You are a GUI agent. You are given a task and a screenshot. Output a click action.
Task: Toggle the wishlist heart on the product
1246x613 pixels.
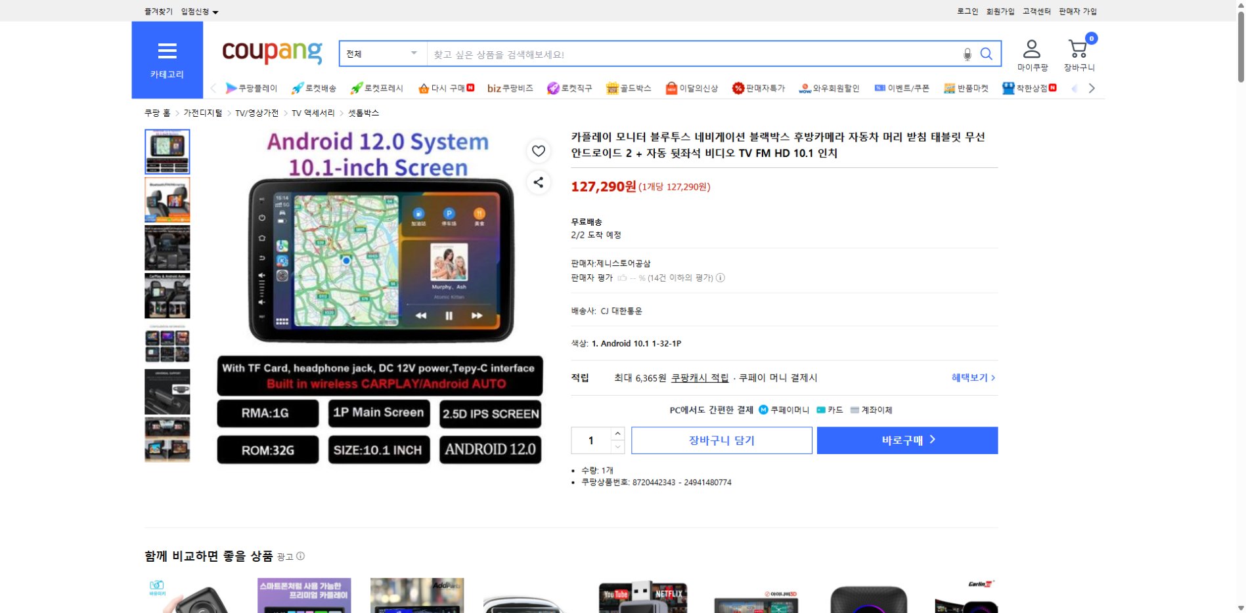[x=538, y=151]
